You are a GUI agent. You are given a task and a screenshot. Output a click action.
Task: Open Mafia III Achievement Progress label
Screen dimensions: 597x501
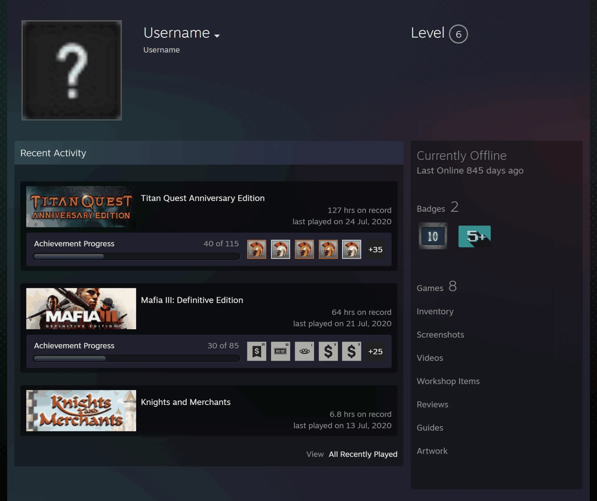click(x=74, y=346)
